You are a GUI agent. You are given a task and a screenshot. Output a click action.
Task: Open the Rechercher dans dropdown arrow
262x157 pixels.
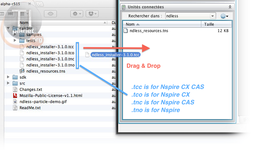click(x=213, y=16)
